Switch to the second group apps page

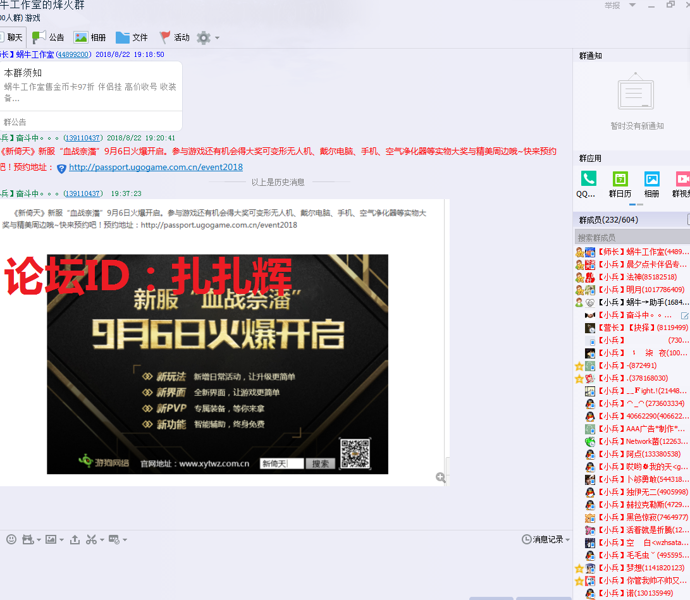coord(640,205)
